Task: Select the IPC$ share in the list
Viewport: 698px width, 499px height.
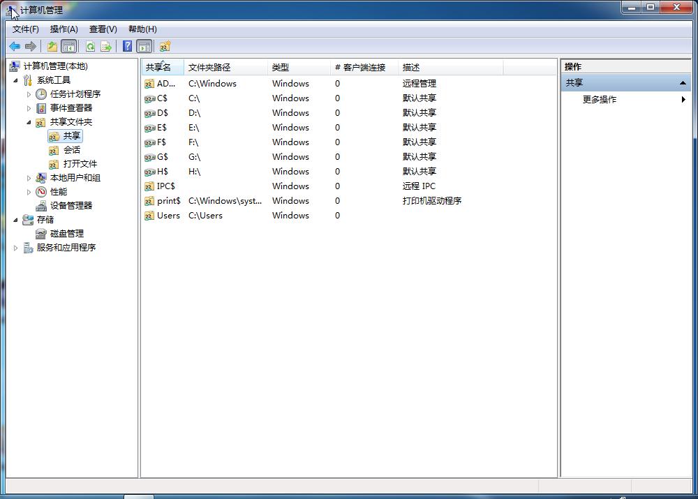Action: [165, 186]
